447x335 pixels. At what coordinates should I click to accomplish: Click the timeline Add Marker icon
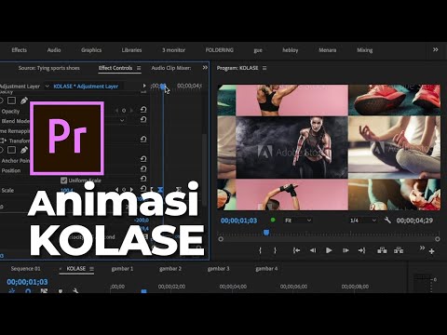click(61, 291)
